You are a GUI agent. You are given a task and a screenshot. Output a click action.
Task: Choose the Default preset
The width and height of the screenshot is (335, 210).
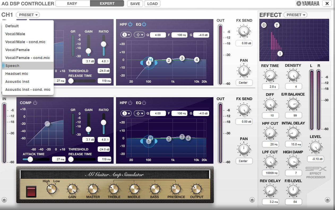28,26
